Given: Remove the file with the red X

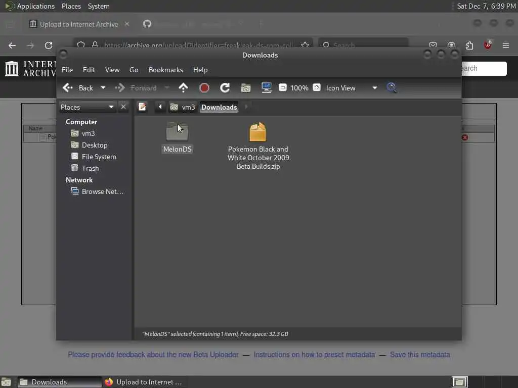Looking at the screenshot, I should [465, 137].
